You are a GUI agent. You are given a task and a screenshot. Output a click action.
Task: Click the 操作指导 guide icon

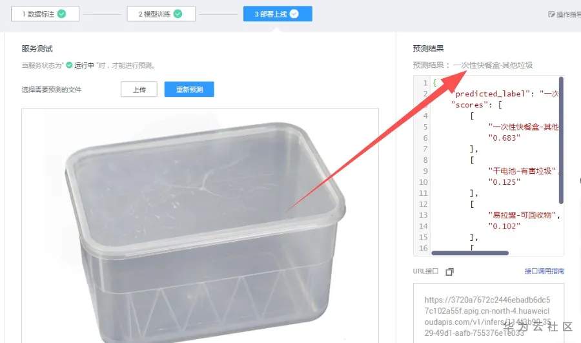click(x=551, y=14)
